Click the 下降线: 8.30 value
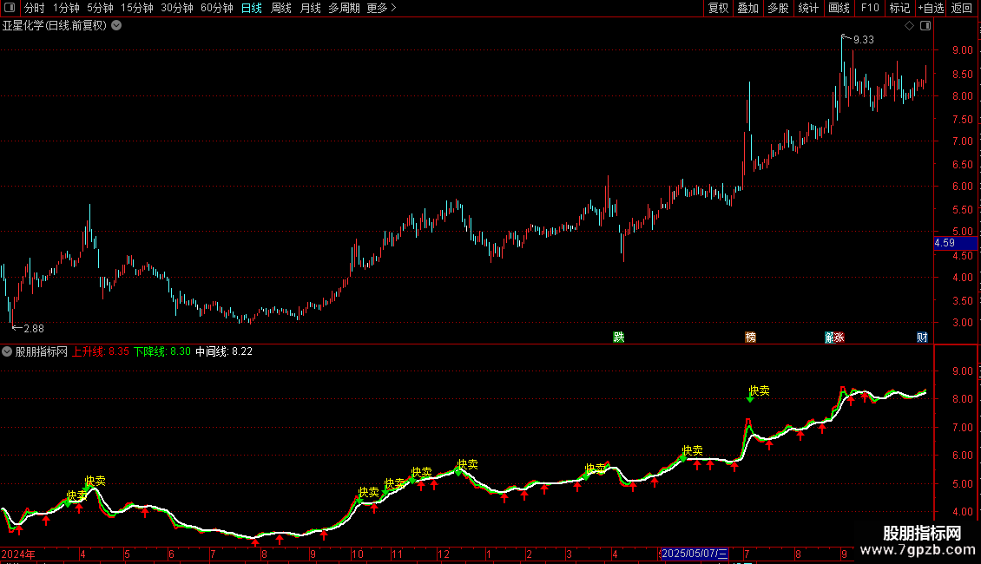 point(162,351)
